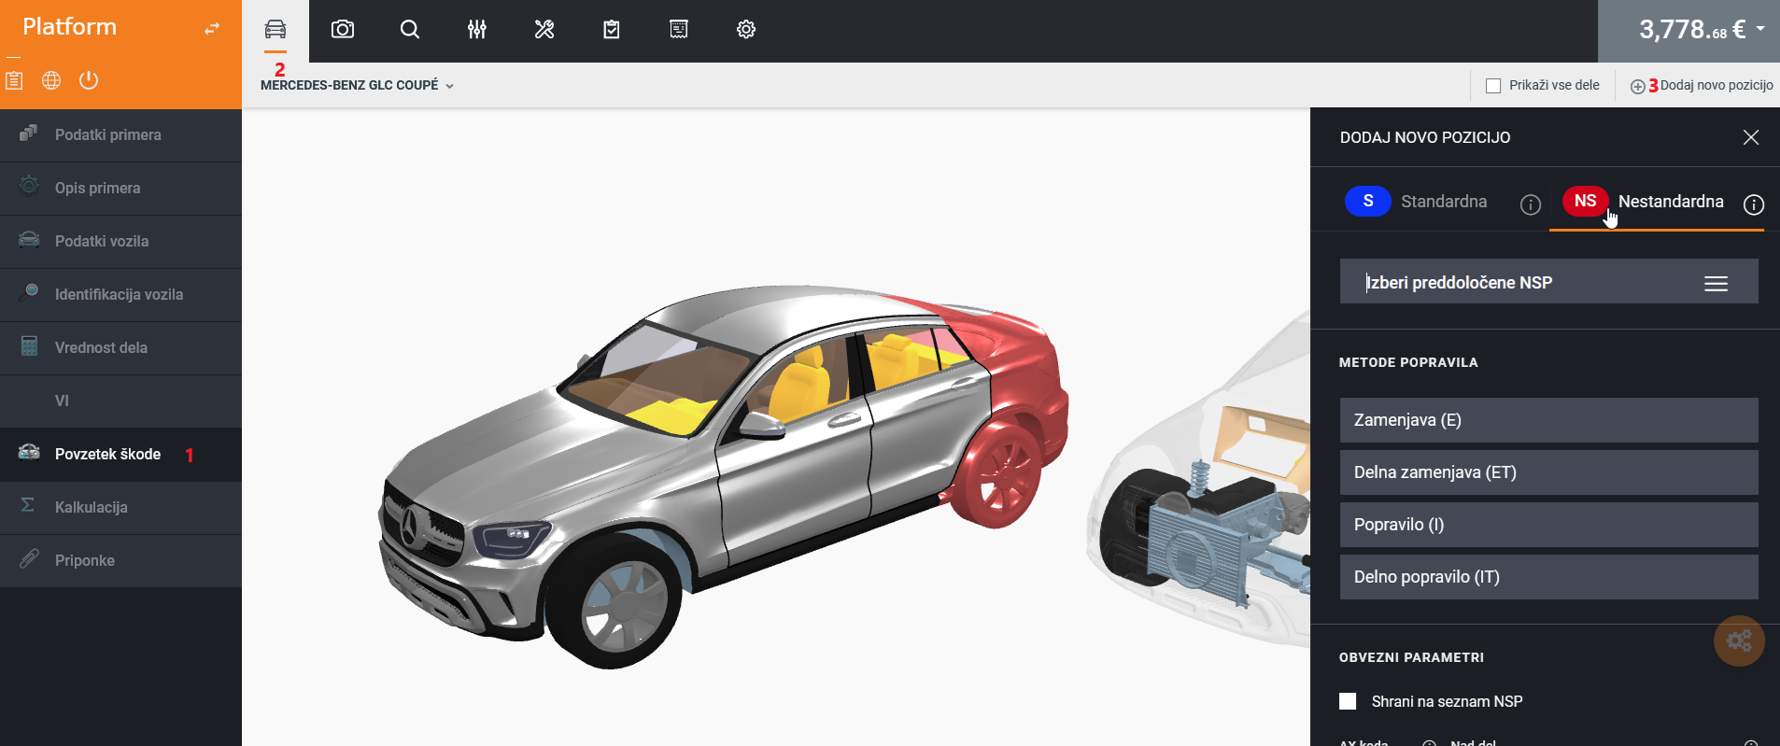
Task: Enable the Prikaži vse dele checkbox
Action: [x=1493, y=86]
